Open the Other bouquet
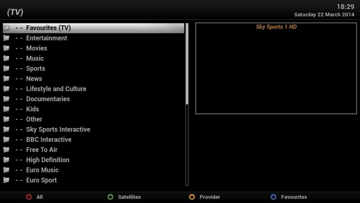This screenshot has height=203, width=360. pos(94,119)
